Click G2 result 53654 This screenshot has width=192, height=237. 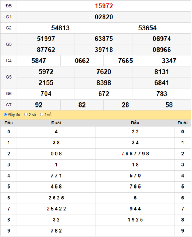pos(147,28)
